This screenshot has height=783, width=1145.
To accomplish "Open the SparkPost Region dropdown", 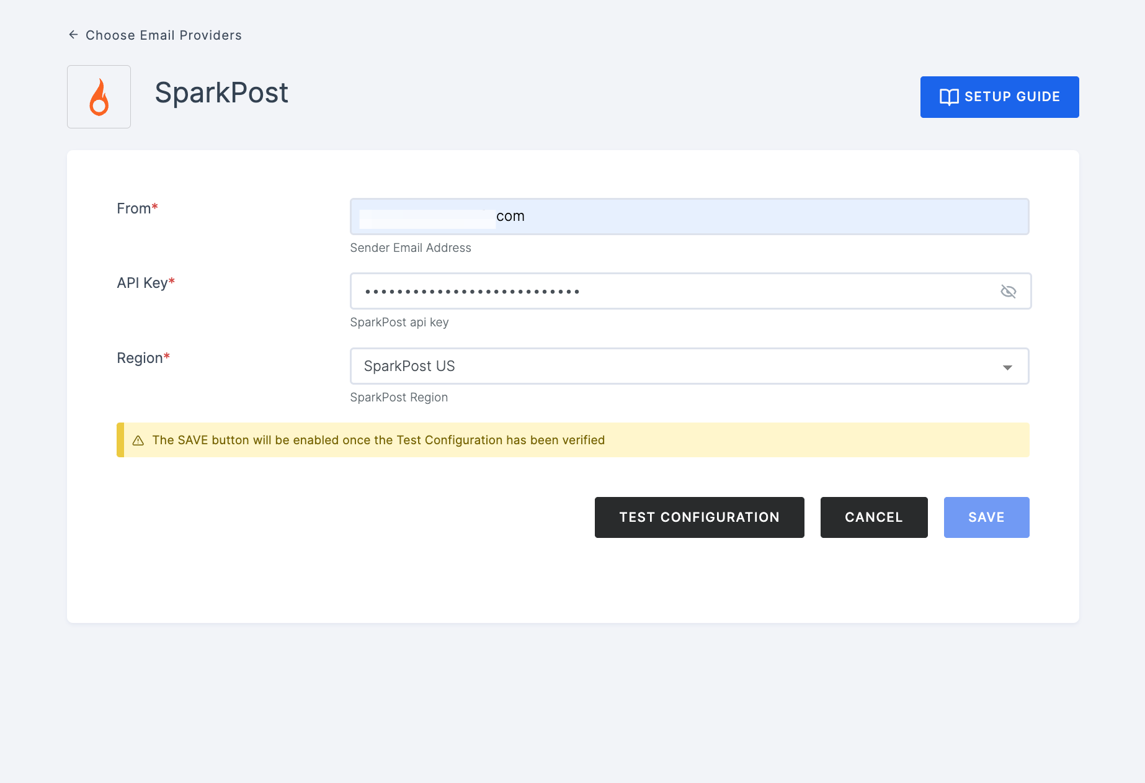I will click(689, 366).
